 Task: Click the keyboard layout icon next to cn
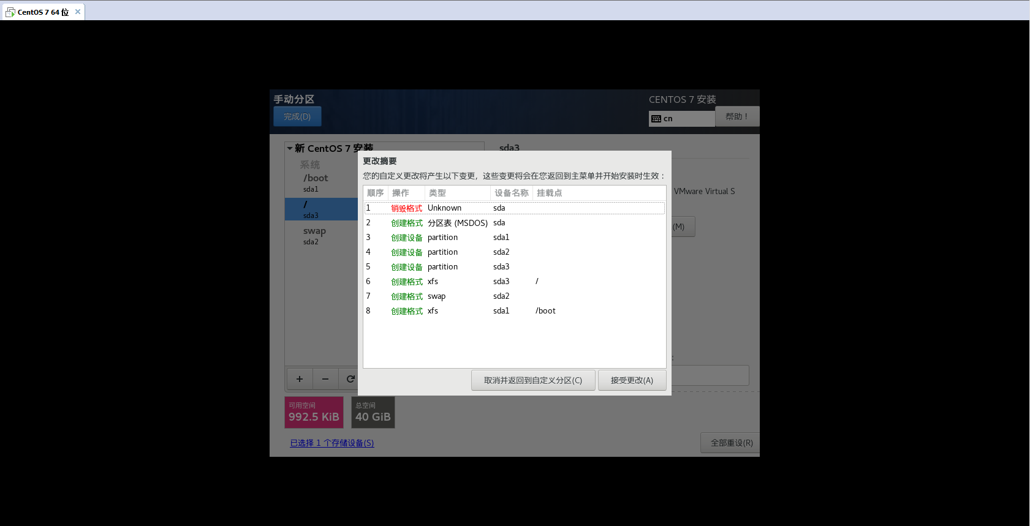[656, 119]
